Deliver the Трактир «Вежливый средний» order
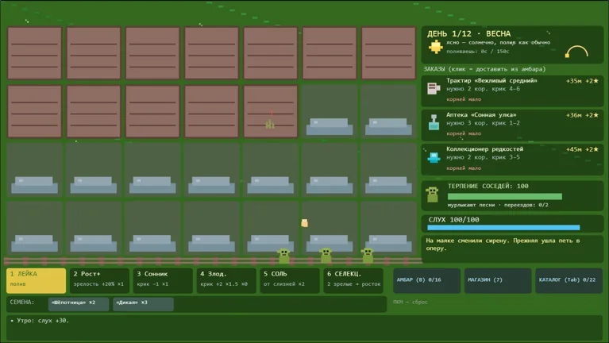Screen dimensions: 609x343 tap(512, 91)
